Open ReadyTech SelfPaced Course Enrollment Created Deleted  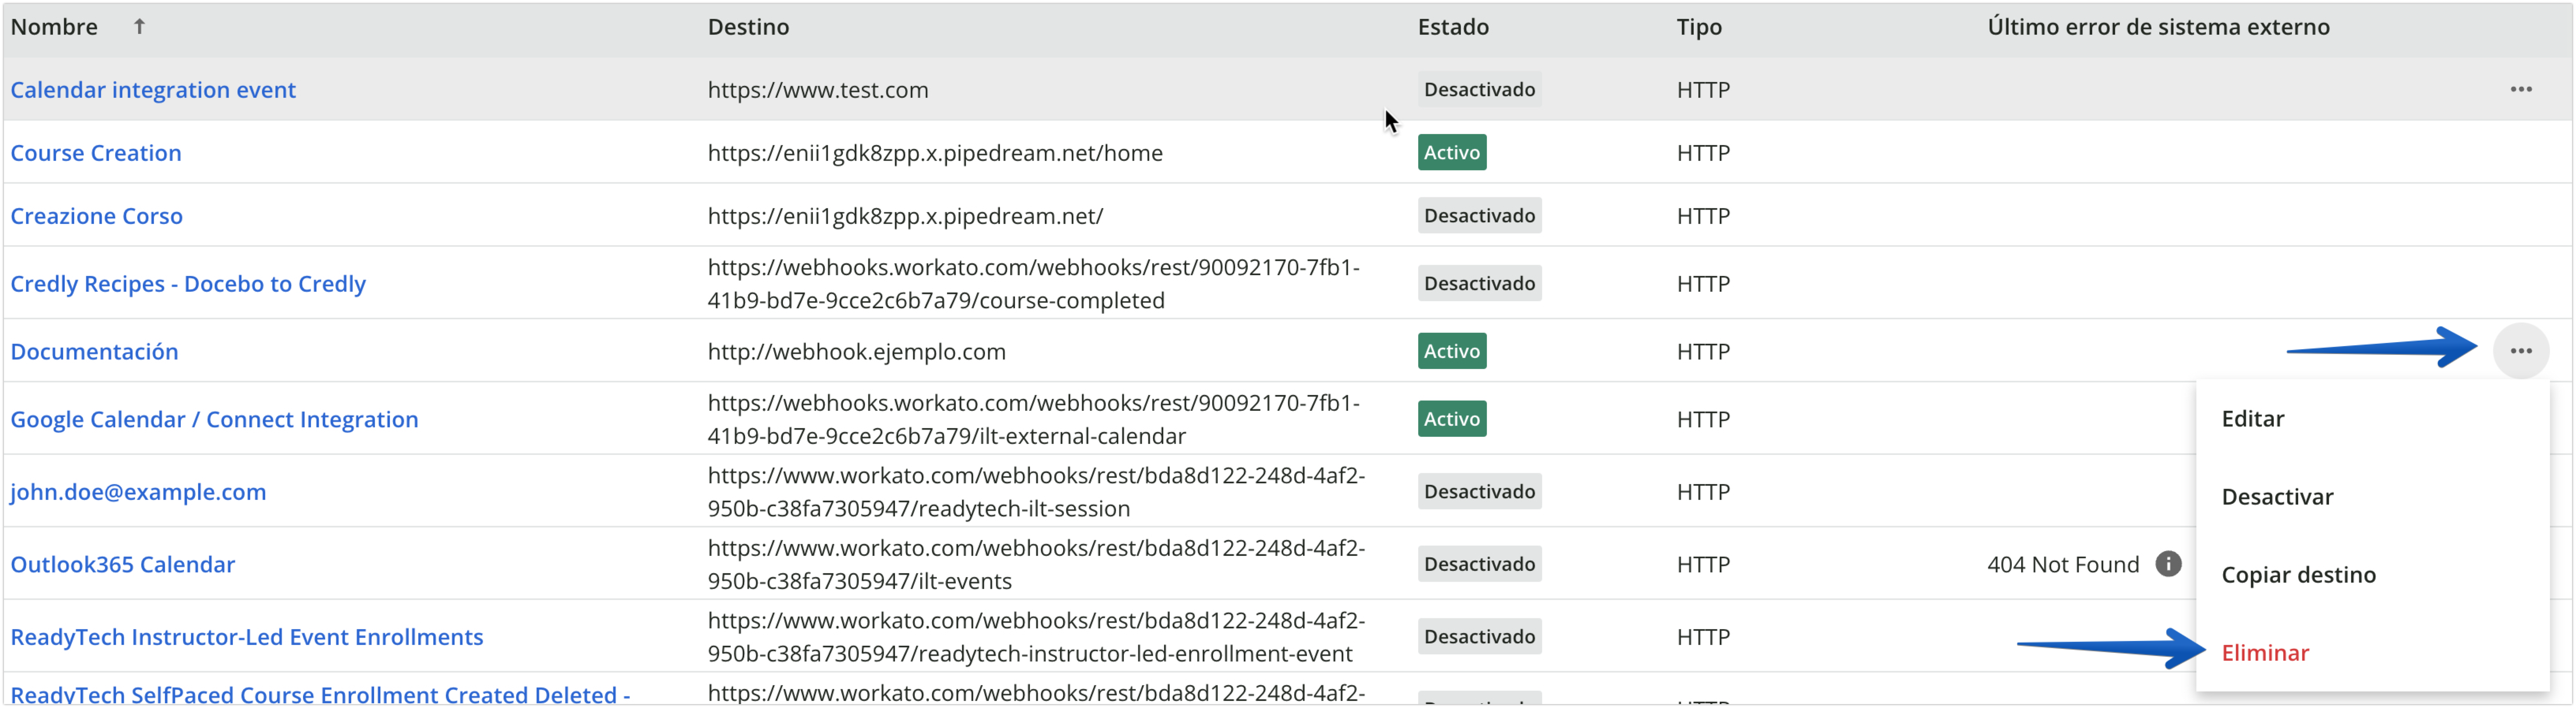320,694
